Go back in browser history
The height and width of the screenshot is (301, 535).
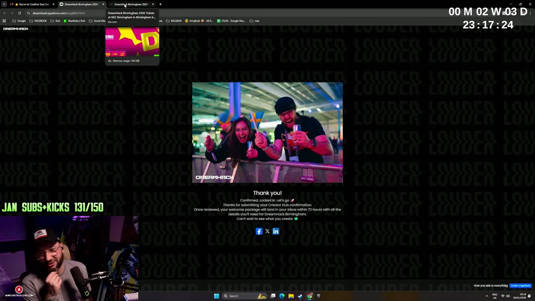(x=4, y=13)
